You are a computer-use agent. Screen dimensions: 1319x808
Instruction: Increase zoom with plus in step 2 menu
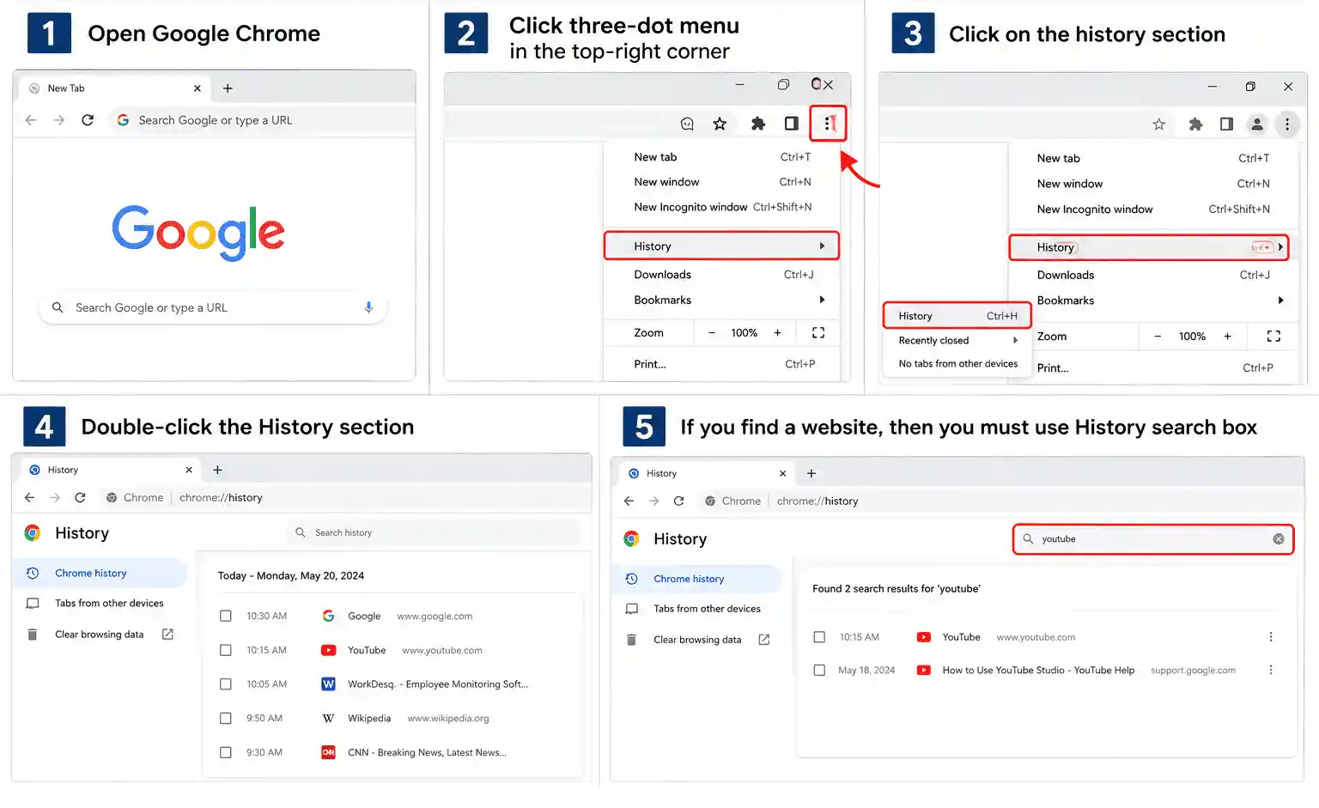pyautogui.click(x=777, y=333)
